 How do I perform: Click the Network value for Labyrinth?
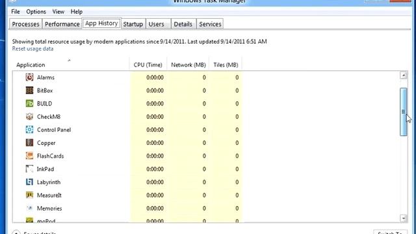click(204, 182)
